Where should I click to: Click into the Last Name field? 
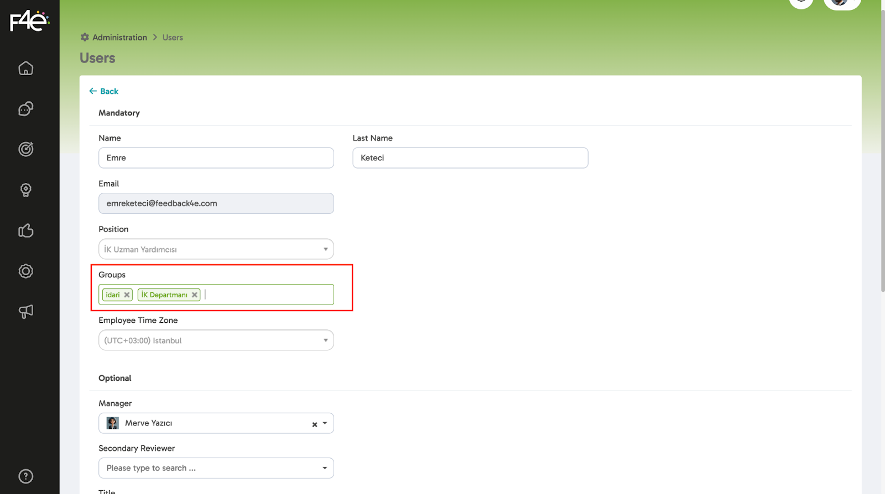470,158
